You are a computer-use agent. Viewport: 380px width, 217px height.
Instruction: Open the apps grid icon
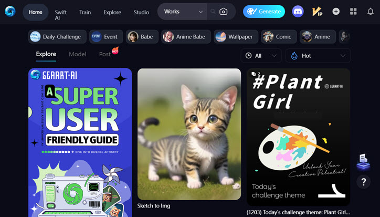click(353, 12)
